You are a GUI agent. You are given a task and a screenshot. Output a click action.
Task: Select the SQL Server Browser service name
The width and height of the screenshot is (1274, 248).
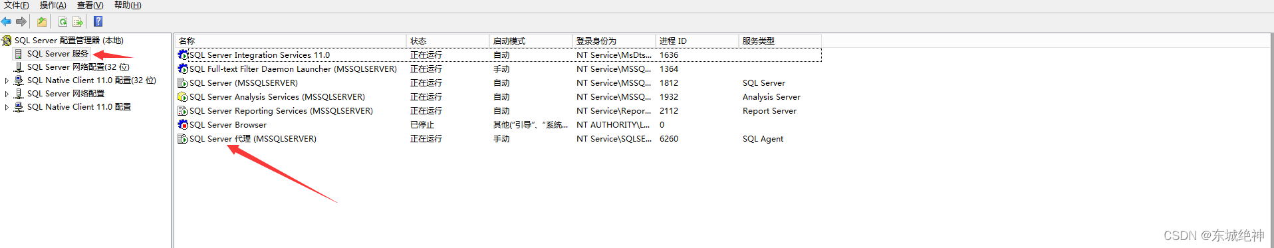[x=228, y=125]
